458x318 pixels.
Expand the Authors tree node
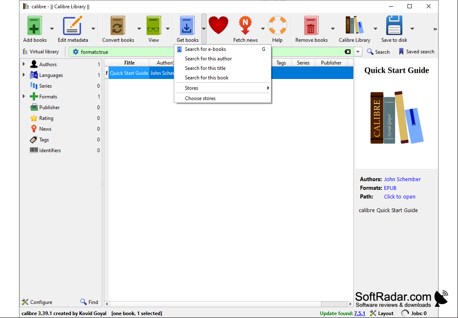24,64
